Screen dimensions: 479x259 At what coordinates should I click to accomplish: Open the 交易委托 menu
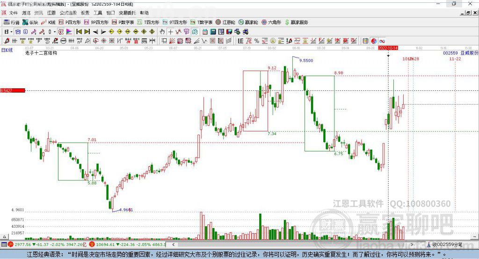click(127, 13)
